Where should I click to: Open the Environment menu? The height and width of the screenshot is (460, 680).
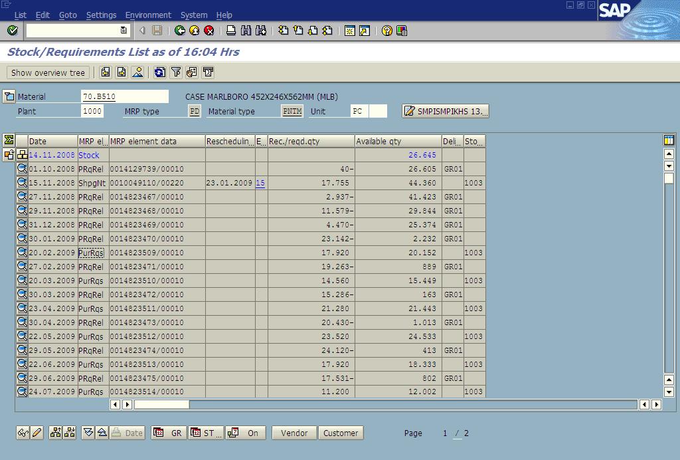(x=148, y=15)
